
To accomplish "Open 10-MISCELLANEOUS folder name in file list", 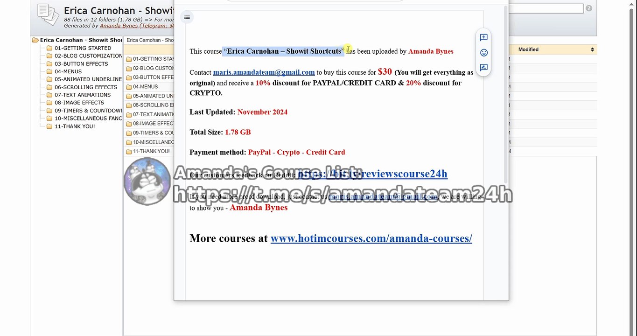I will pos(154,142).
